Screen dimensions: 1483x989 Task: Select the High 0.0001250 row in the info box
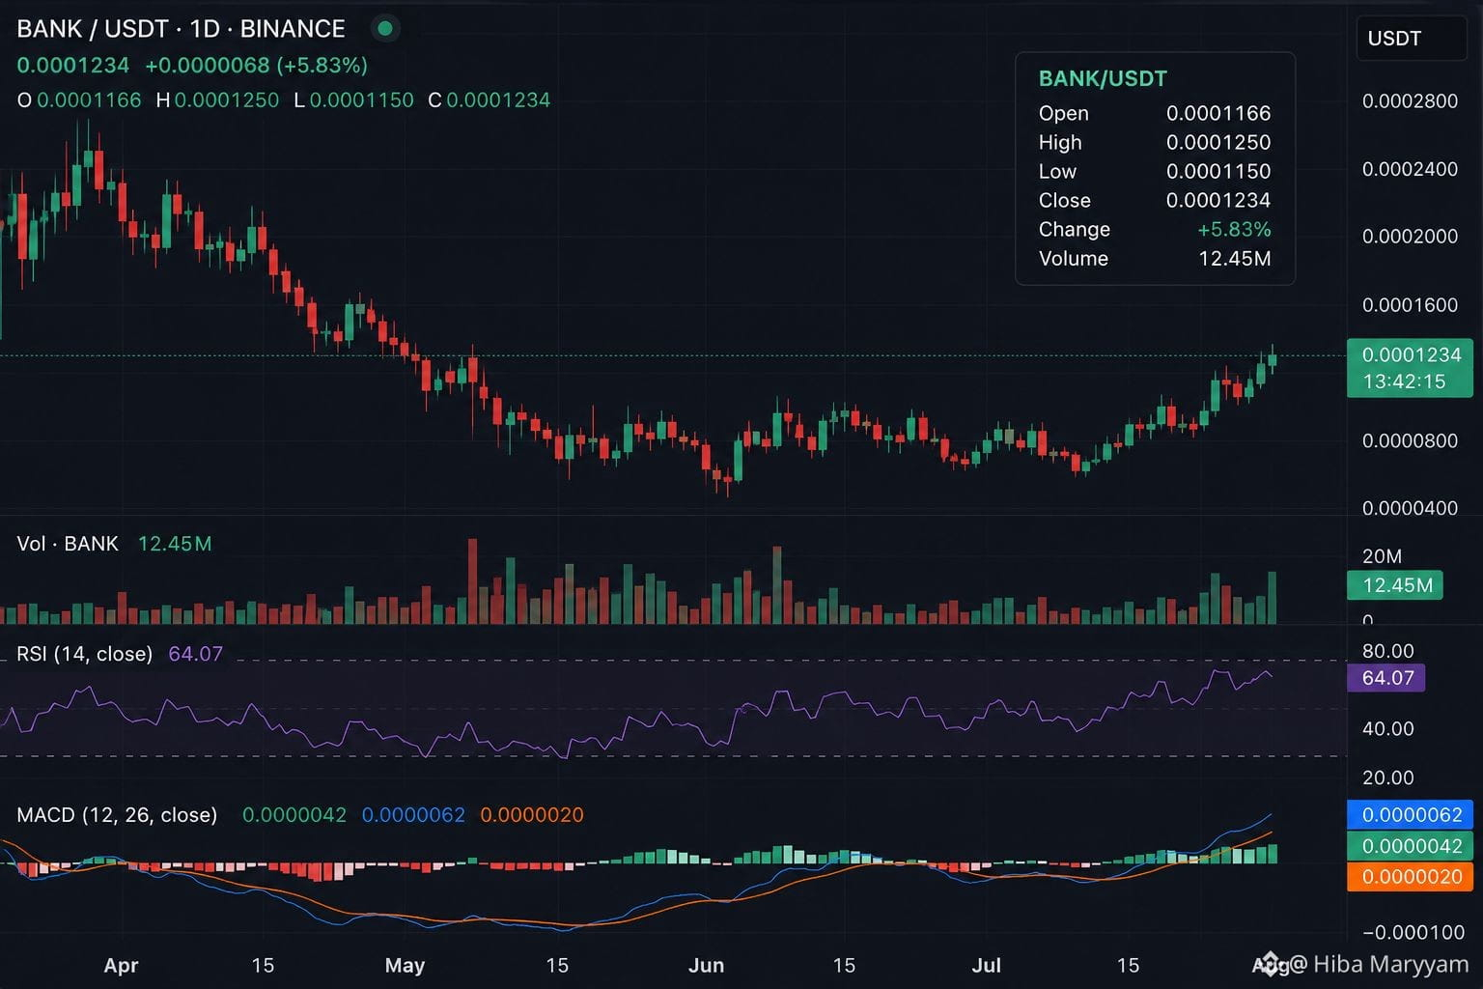[1155, 142]
